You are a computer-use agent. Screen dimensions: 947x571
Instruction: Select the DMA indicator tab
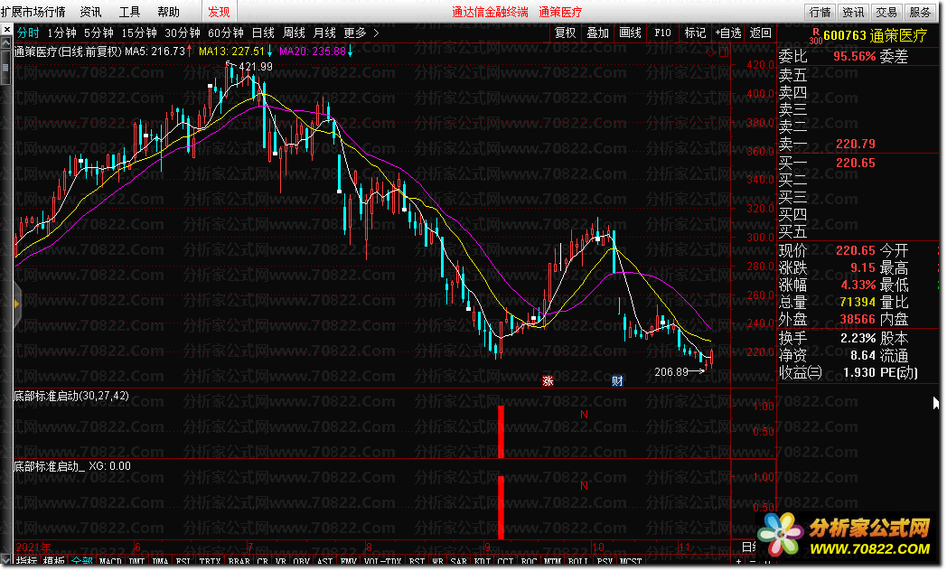[x=161, y=561]
